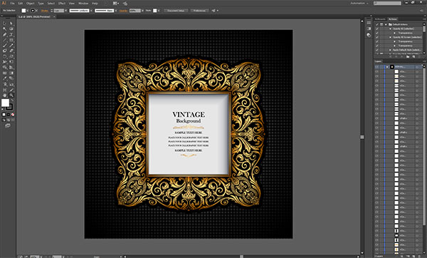The image size is (427, 258).
Task: Switch to the Artboards panel tab
Action: 381,19
